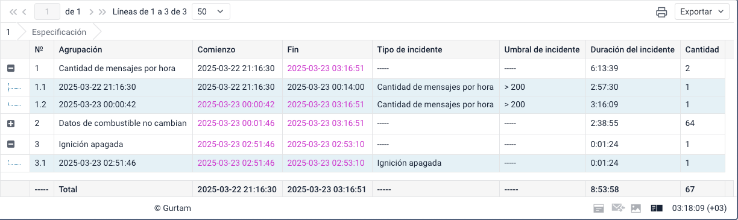Click the № column header

42,49
